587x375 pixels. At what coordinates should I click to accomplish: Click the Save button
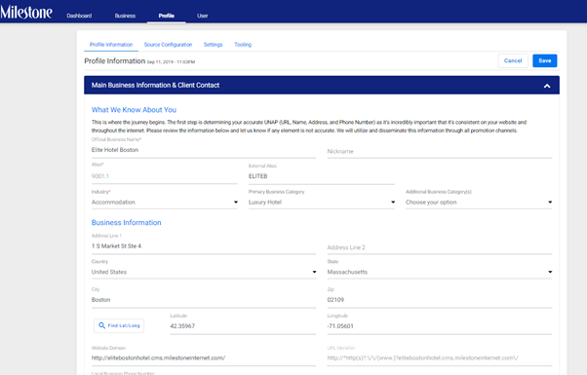(545, 60)
